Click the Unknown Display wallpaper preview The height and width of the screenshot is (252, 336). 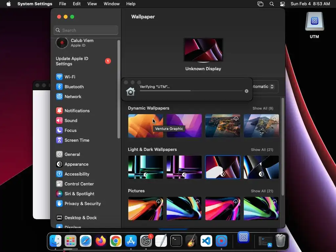(x=203, y=50)
